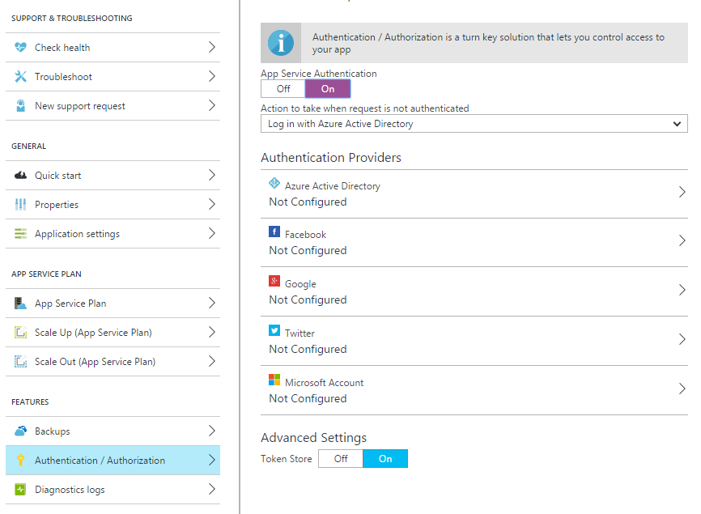701x514 pixels.
Task: Click the Facebook provider icon
Action: (x=274, y=232)
